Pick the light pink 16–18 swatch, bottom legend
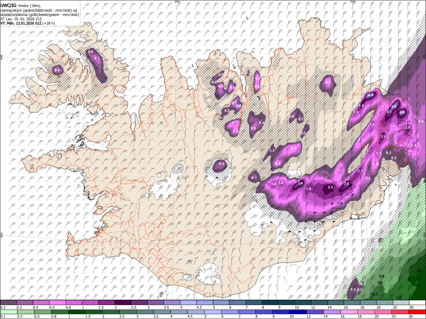 348,312
